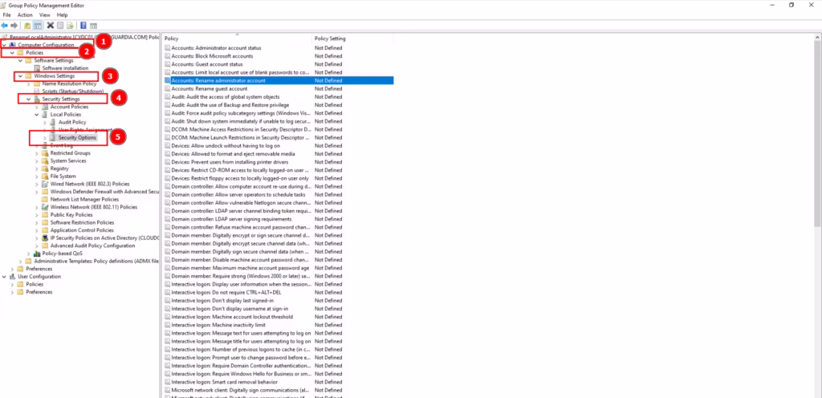
Task: Click the Delete X icon in toolbar
Action: coord(50,25)
